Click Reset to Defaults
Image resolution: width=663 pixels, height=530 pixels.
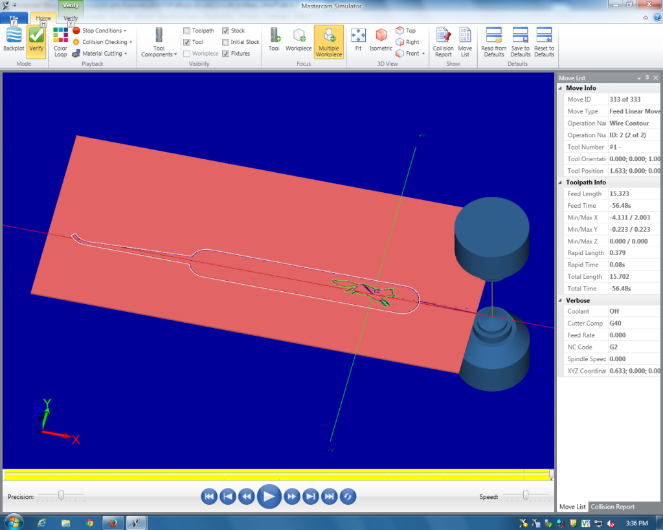click(x=544, y=42)
